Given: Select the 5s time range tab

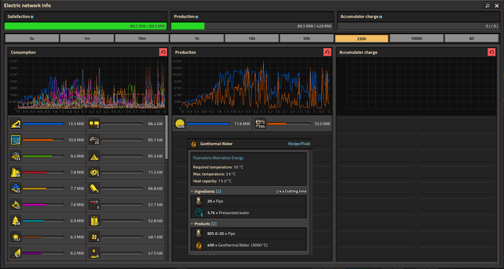Looking at the screenshot, I should point(32,38).
